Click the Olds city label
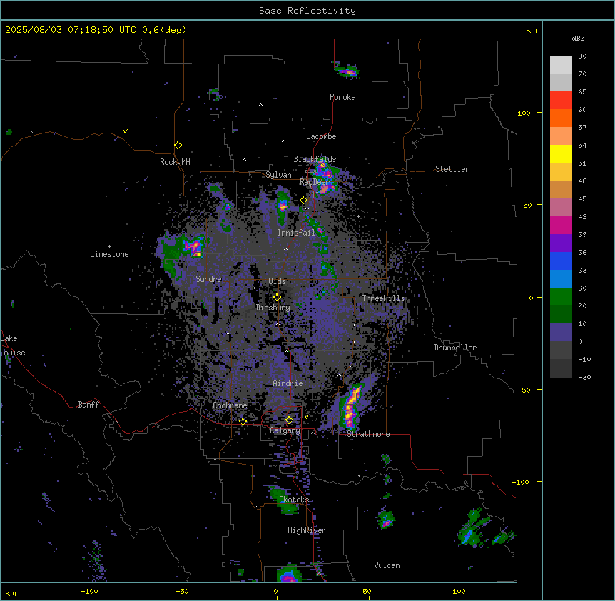The image size is (615, 601). pyautogui.click(x=277, y=281)
